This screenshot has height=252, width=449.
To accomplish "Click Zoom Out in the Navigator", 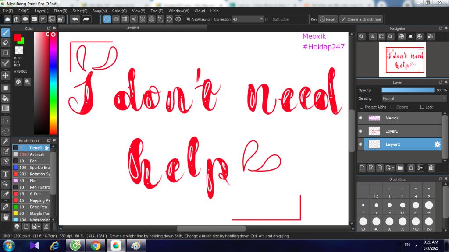I will coord(390,37).
